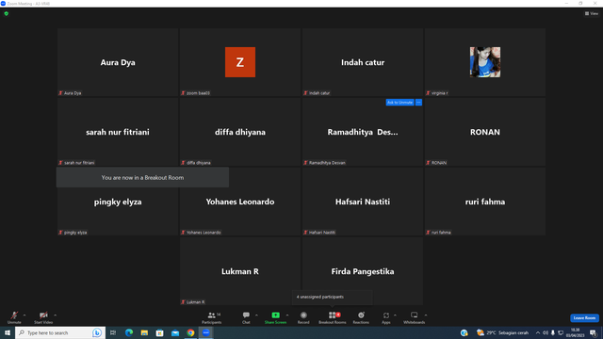Open Google Chrome from the taskbar
The width and height of the screenshot is (603, 339).
[190, 332]
